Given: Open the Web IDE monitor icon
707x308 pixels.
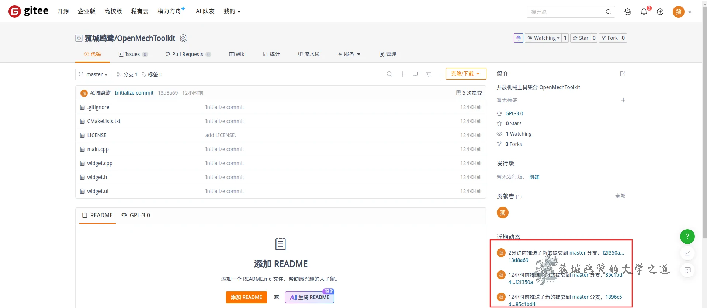Looking at the screenshot, I should click(415, 74).
